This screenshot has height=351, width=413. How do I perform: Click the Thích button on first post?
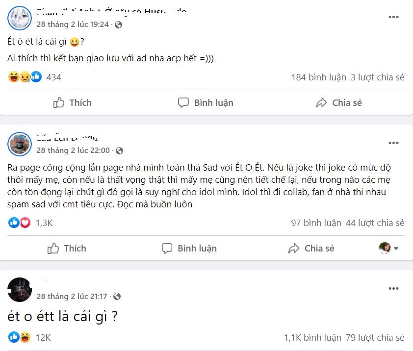[x=72, y=103]
